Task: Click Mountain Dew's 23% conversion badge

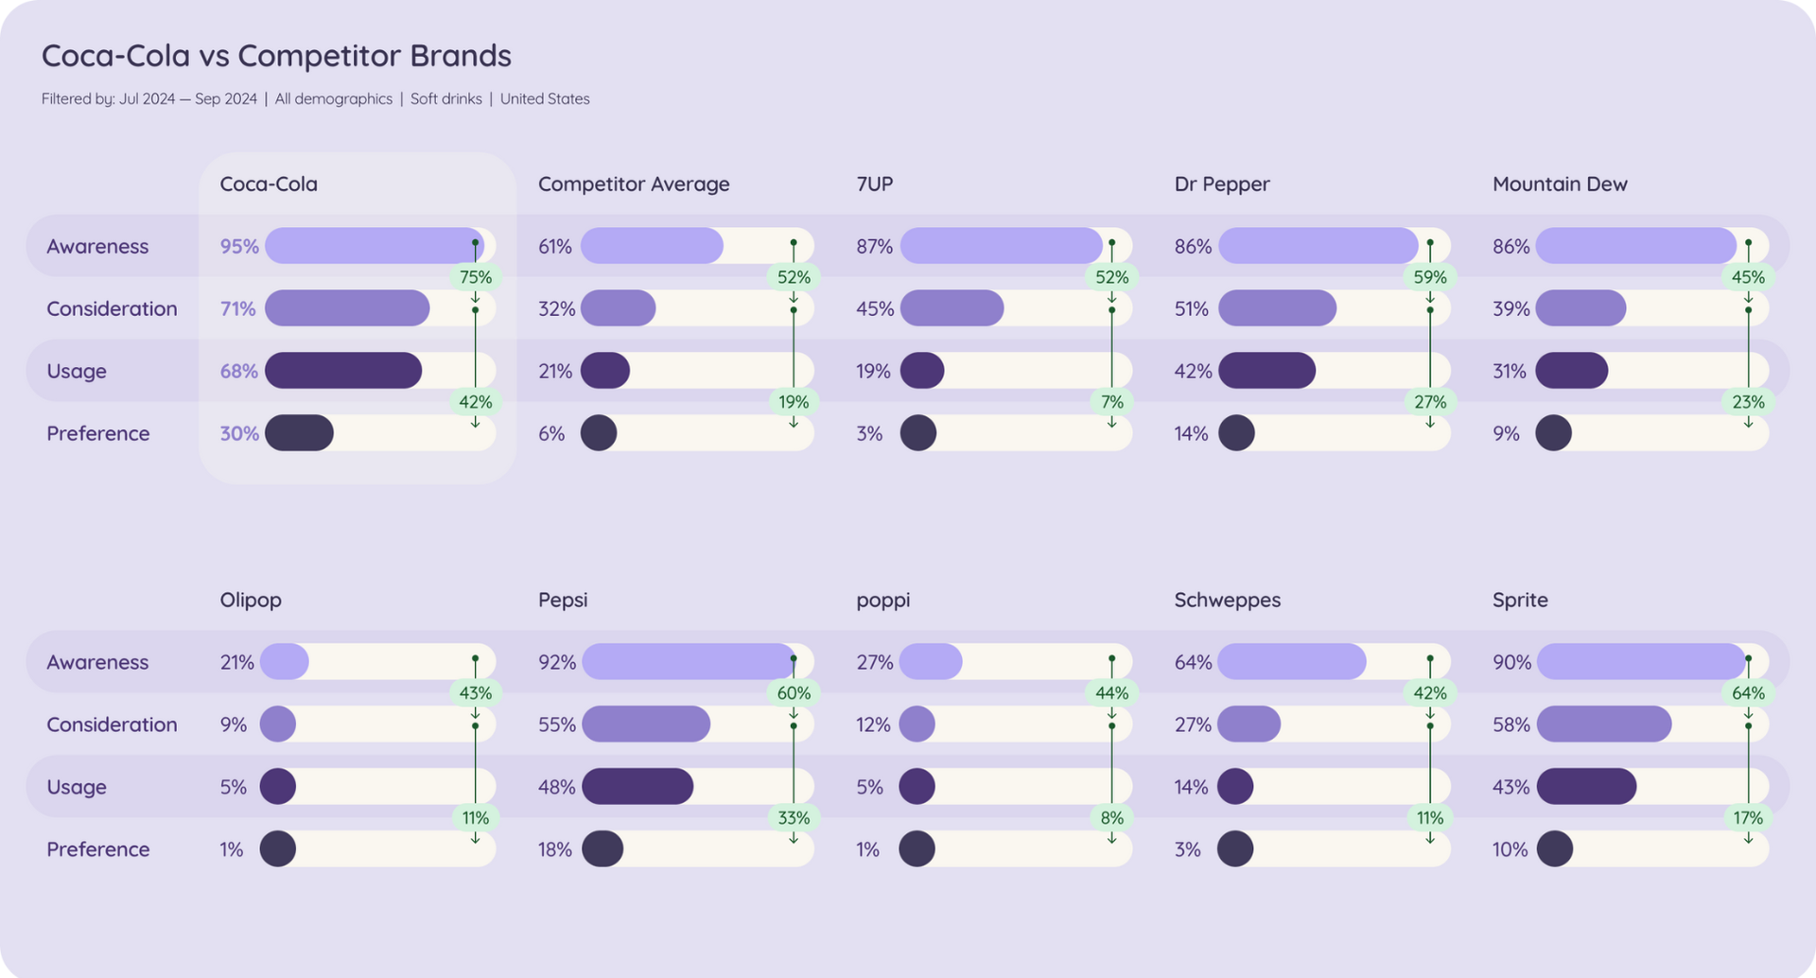Action: 1748,402
